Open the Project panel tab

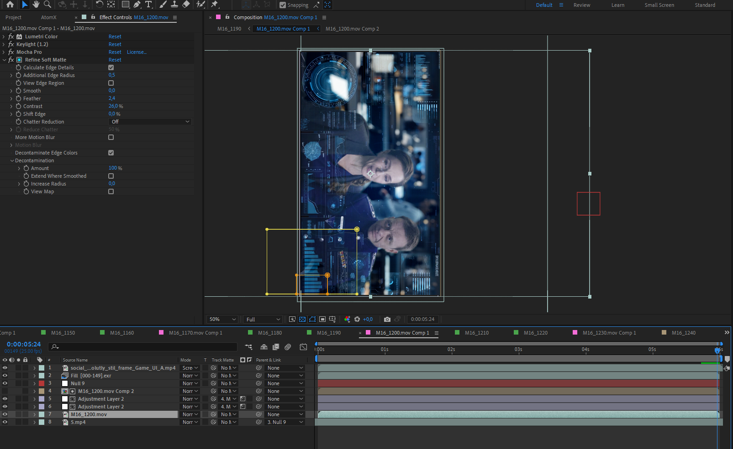(14, 17)
